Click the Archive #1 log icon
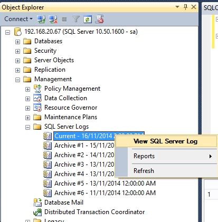This screenshot has width=218, height=222. (x=48, y=146)
